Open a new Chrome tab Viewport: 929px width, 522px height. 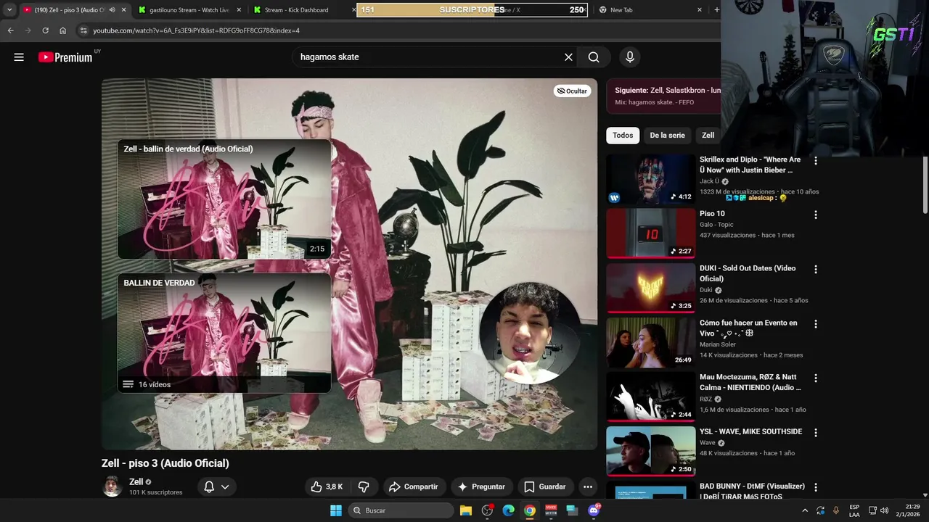point(716,10)
